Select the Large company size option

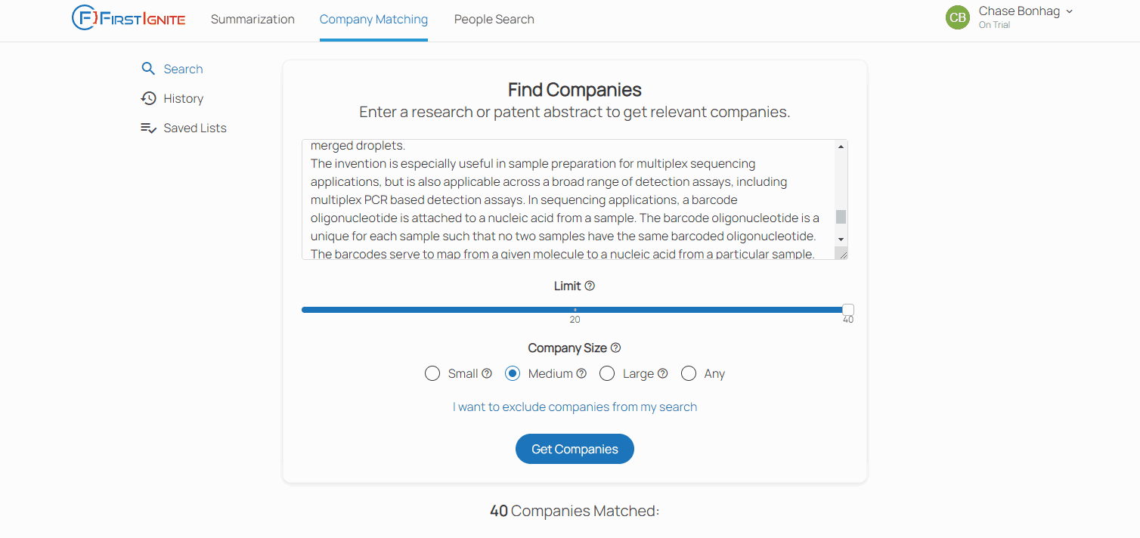click(607, 373)
